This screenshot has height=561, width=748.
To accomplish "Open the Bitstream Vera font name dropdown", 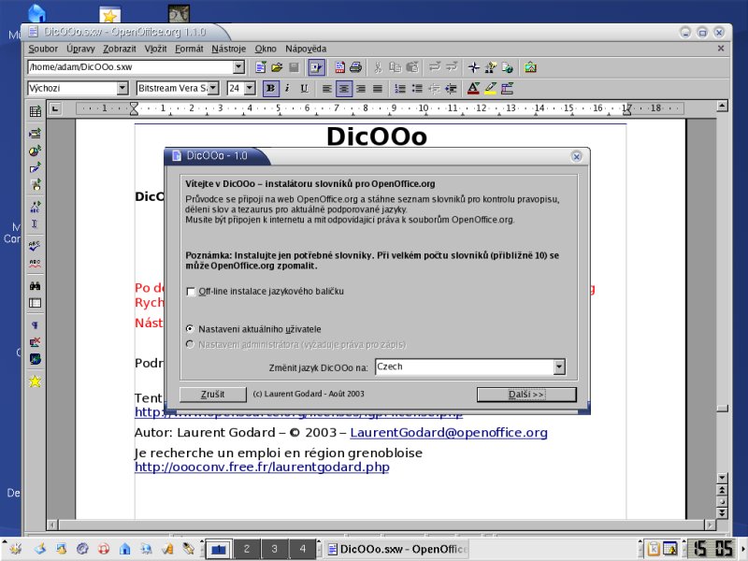I will (x=213, y=88).
